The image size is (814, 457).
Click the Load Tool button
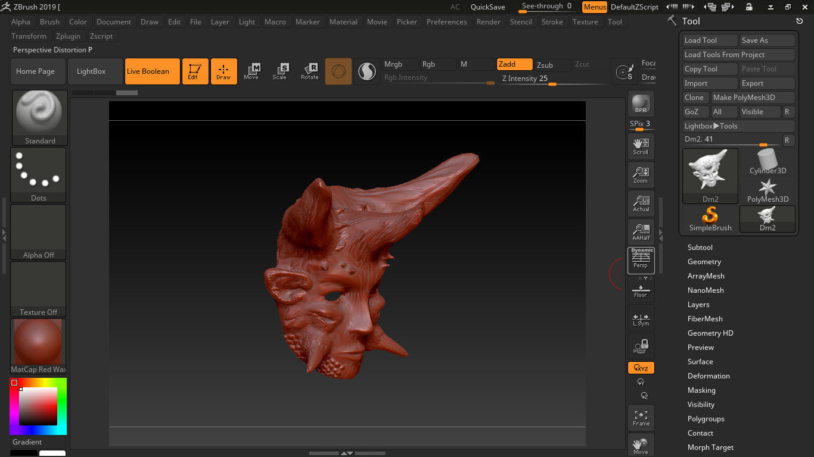click(x=710, y=40)
